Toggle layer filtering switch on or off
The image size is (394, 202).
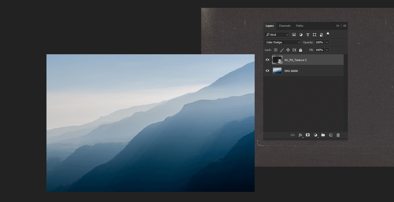(x=328, y=35)
